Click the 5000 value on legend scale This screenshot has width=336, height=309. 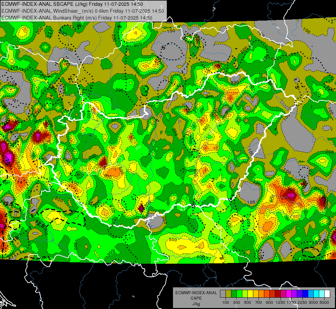[x=324, y=302]
